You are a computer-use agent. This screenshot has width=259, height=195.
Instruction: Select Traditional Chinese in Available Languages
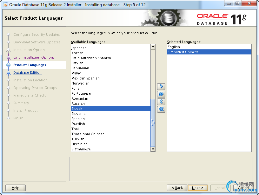(111, 134)
